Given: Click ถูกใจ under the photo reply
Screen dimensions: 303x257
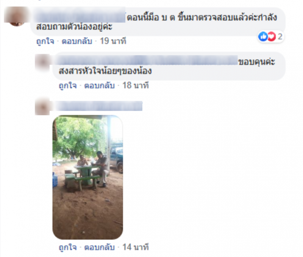Looking at the screenshot, I should [68, 247].
